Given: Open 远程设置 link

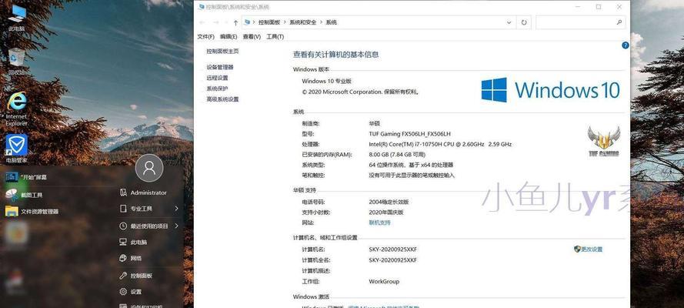Looking at the screenshot, I should coord(217,78).
